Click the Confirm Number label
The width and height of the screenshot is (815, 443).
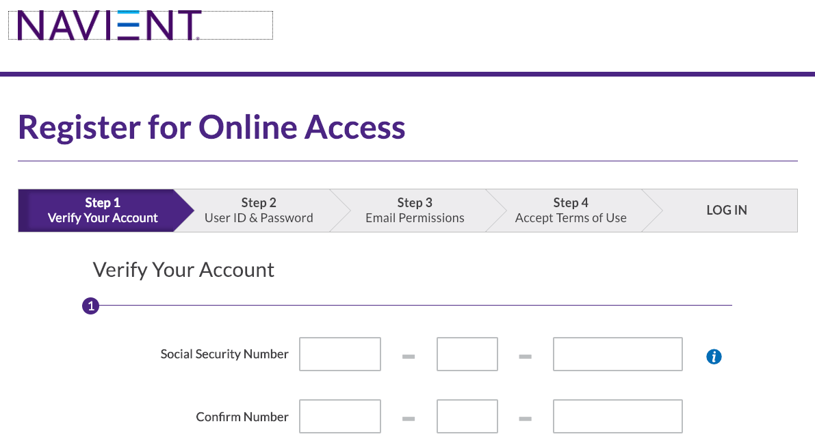point(242,417)
